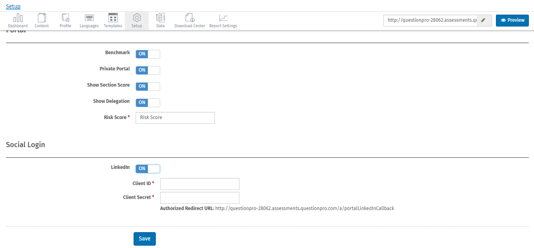Image resolution: width=534 pixels, height=248 pixels.
Task: Open Report Settings
Action: click(x=223, y=21)
